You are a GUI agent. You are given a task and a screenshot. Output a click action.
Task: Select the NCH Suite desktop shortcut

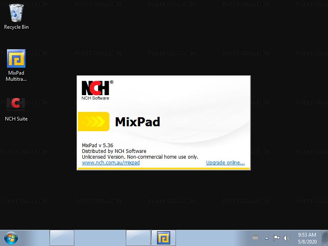point(16,109)
